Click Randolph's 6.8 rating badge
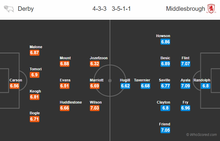220x141 pixels. tap(206, 86)
